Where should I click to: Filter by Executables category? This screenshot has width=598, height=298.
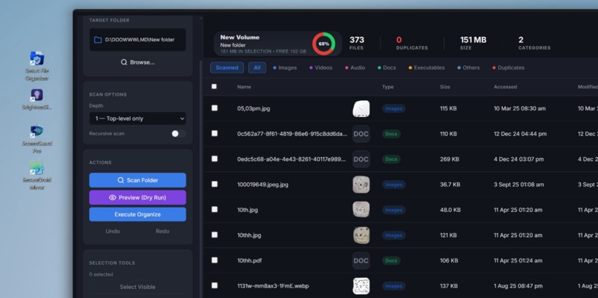click(x=427, y=68)
